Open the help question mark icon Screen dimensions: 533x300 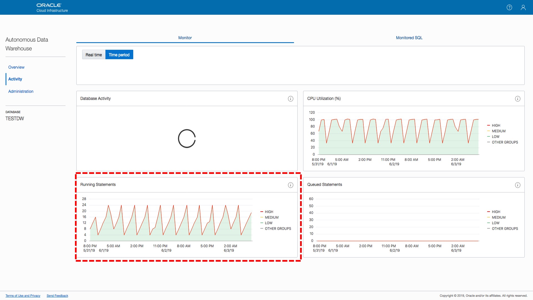tap(509, 7)
